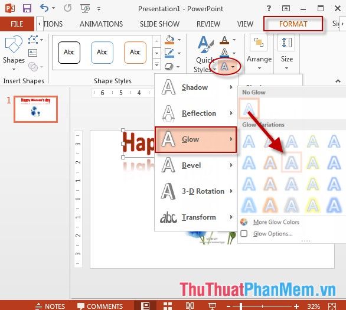Switch to Reading View

[x=190, y=306]
